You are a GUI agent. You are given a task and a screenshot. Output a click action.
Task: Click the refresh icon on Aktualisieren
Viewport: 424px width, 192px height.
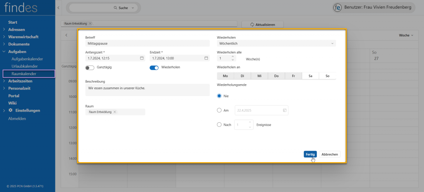(x=252, y=25)
